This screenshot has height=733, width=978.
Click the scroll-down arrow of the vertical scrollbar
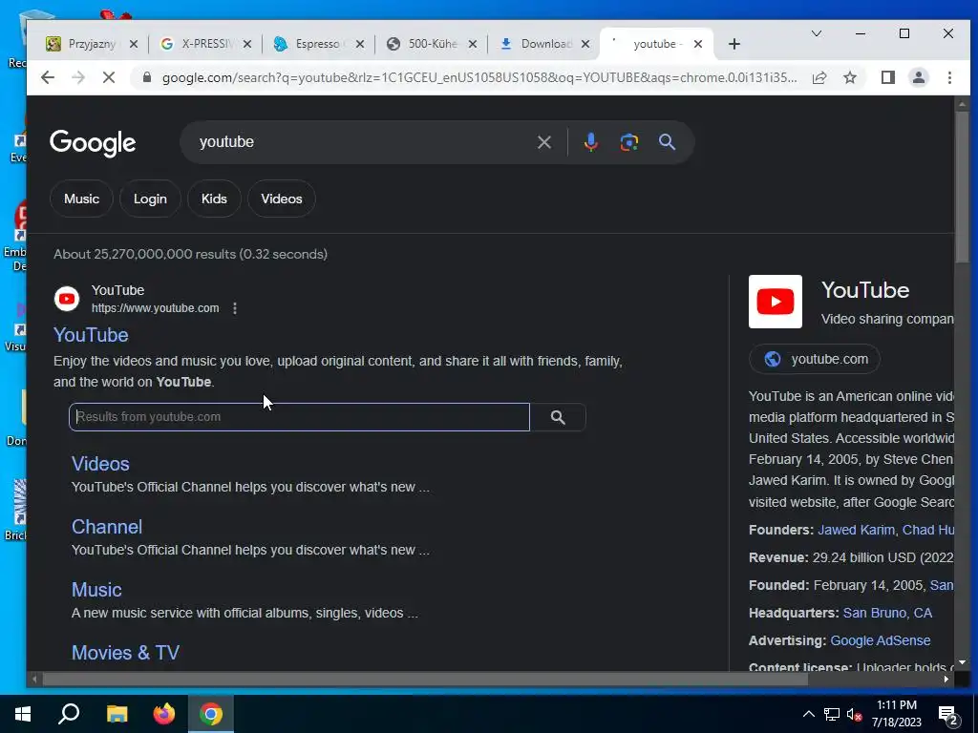pos(962,662)
